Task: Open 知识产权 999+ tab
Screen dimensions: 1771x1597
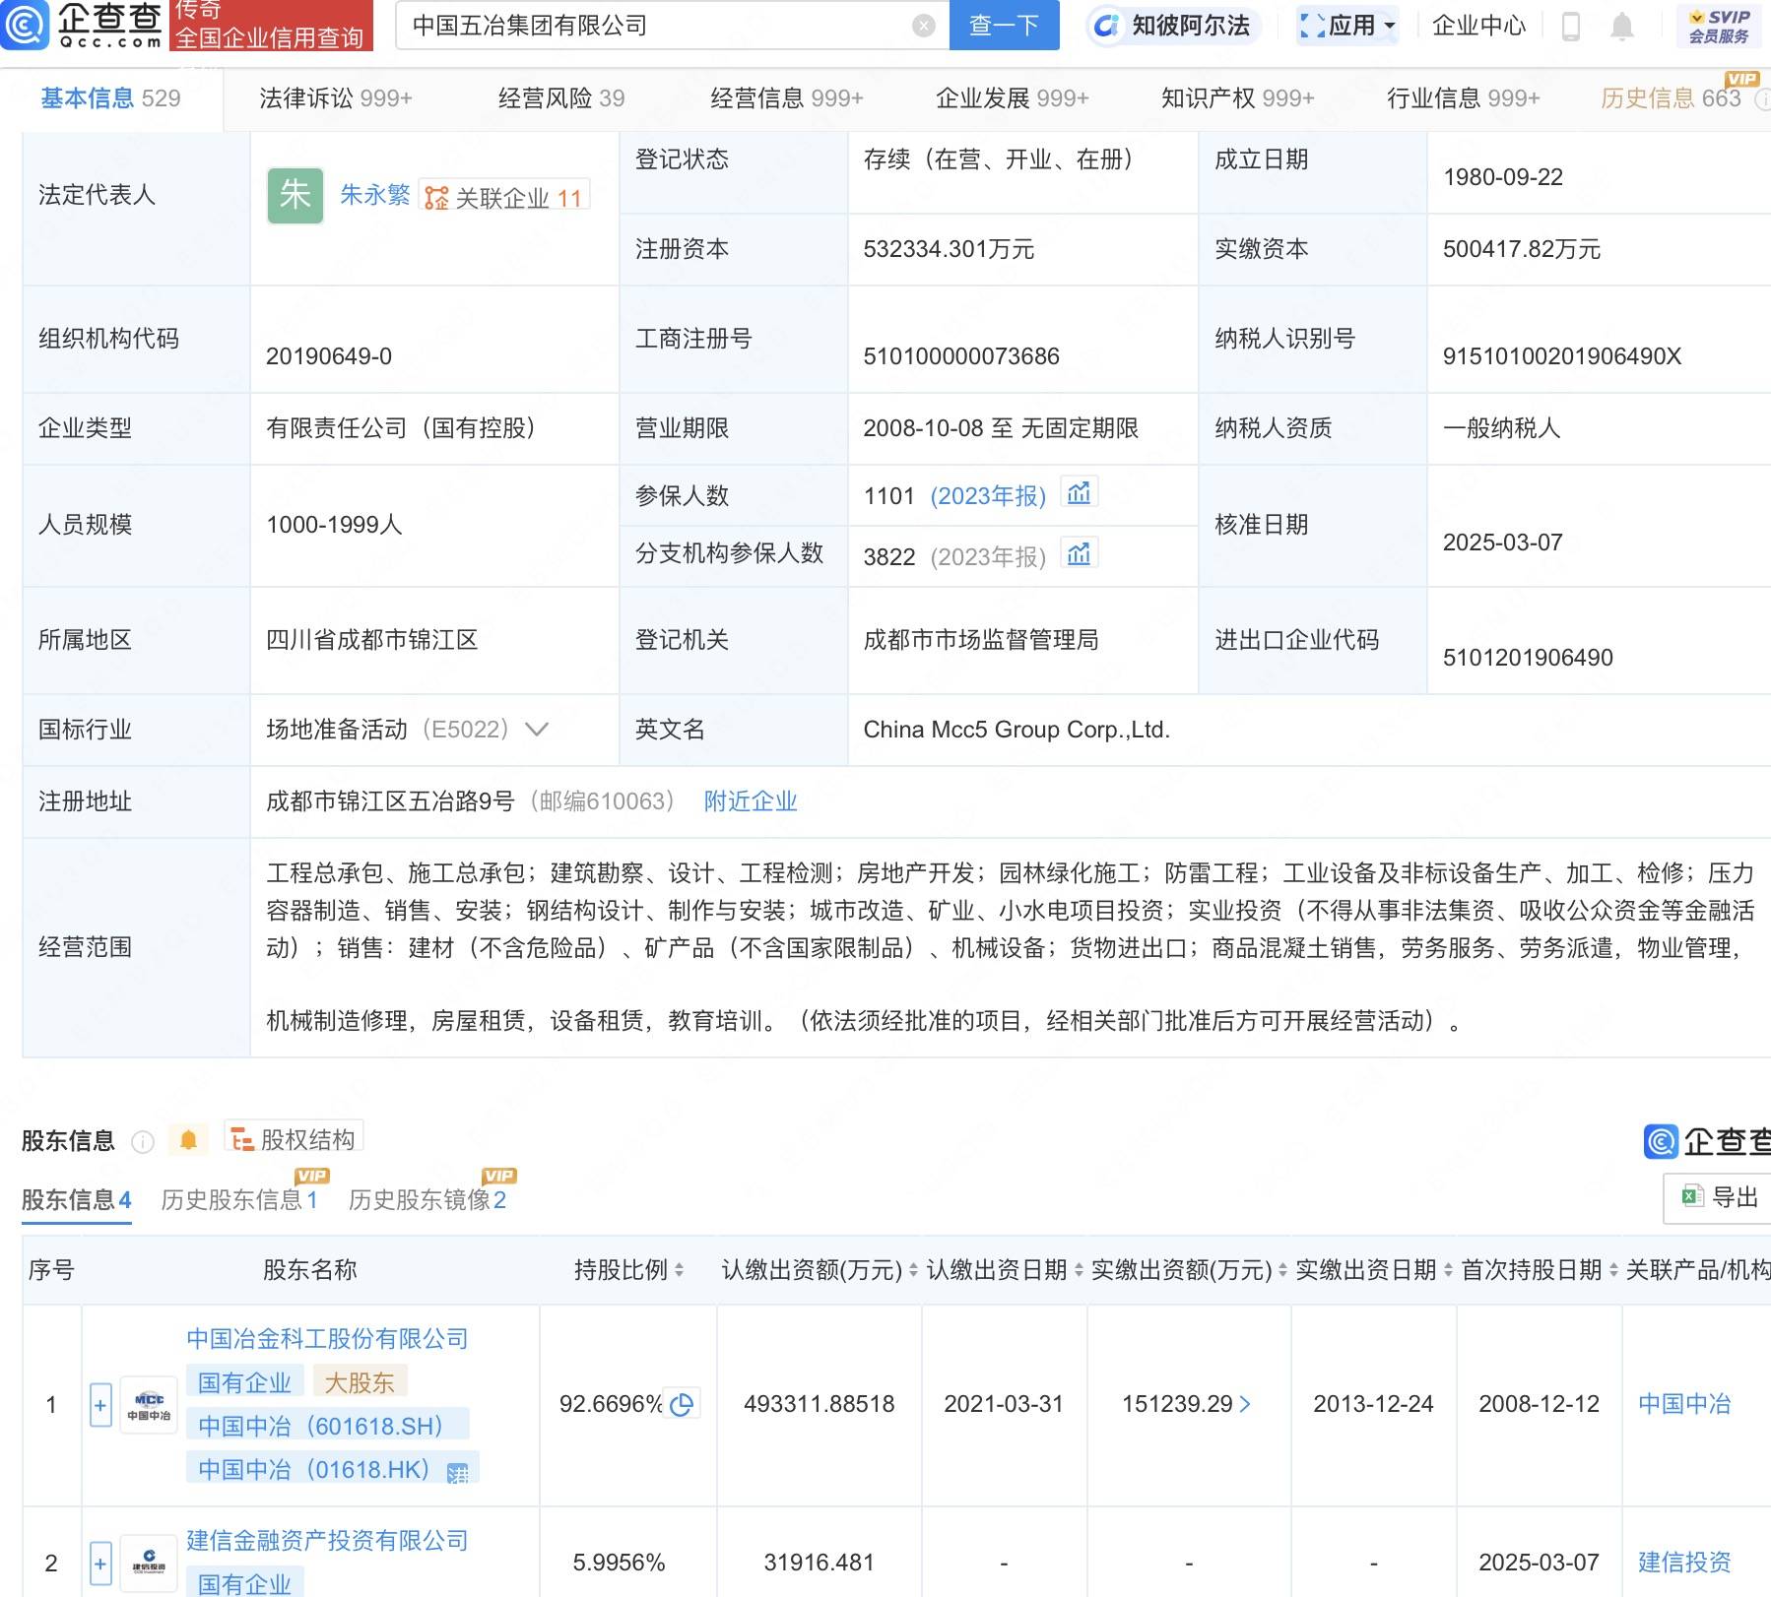Action: pyautogui.click(x=1238, y=98)
